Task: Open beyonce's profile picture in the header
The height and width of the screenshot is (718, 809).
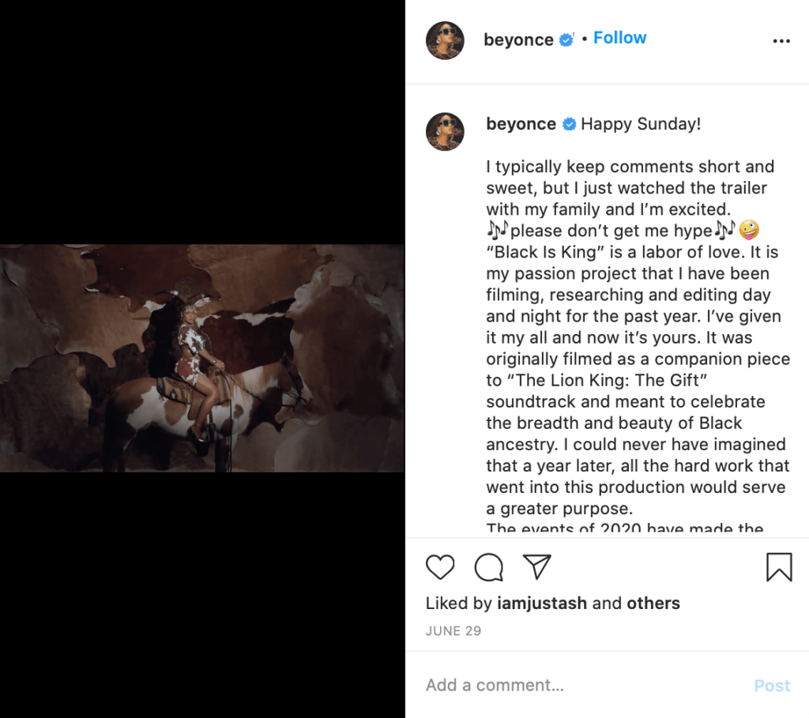Action: [445, 40]
